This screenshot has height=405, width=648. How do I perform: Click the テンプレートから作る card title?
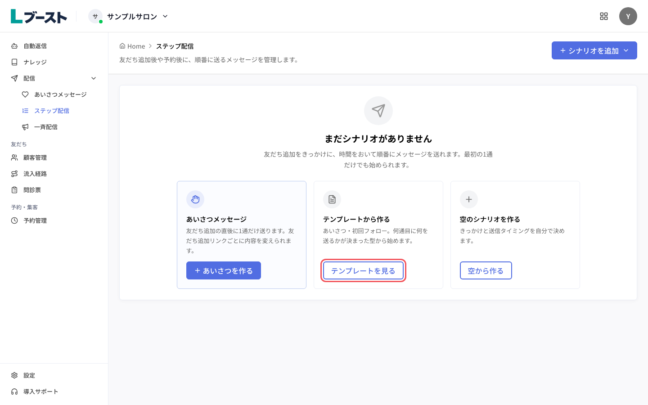point(356,219)
